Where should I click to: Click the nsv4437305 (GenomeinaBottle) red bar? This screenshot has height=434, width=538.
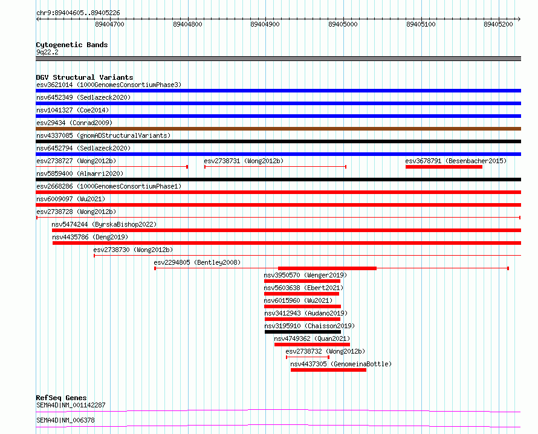(328, 370)
